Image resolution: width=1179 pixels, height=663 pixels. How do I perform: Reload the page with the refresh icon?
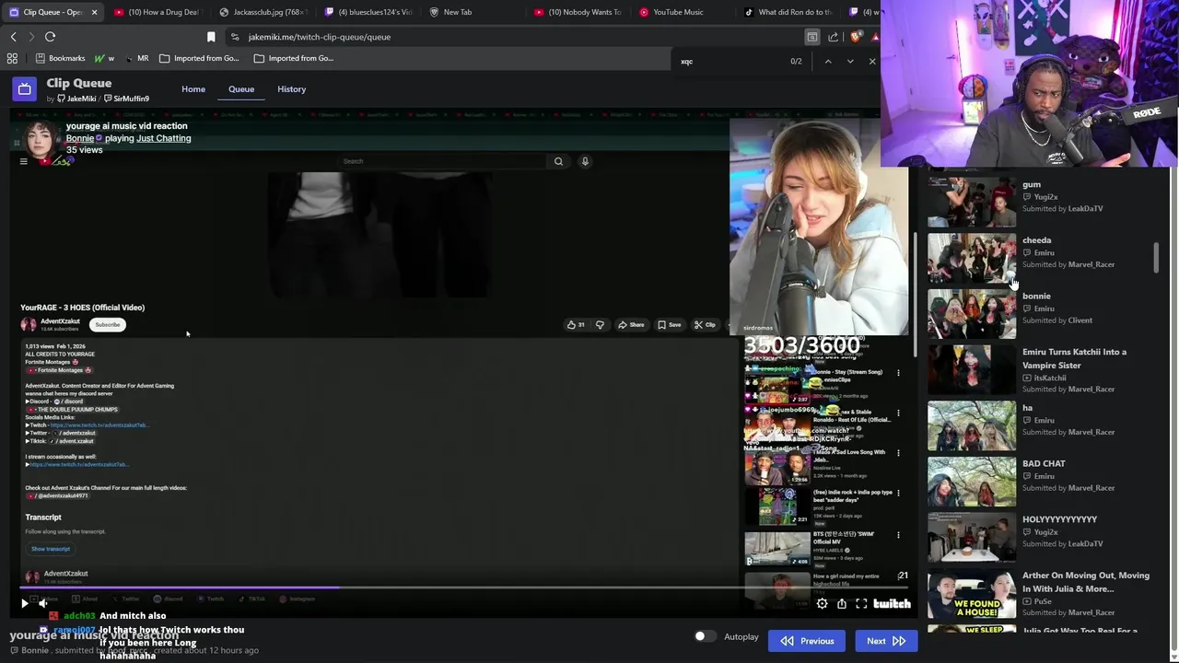pyautogui.click(x=50, y=37)
